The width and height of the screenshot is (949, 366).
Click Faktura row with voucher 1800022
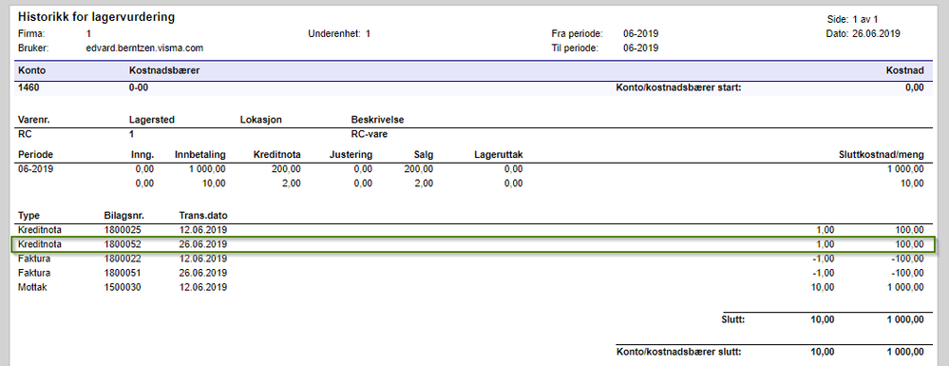473,259
